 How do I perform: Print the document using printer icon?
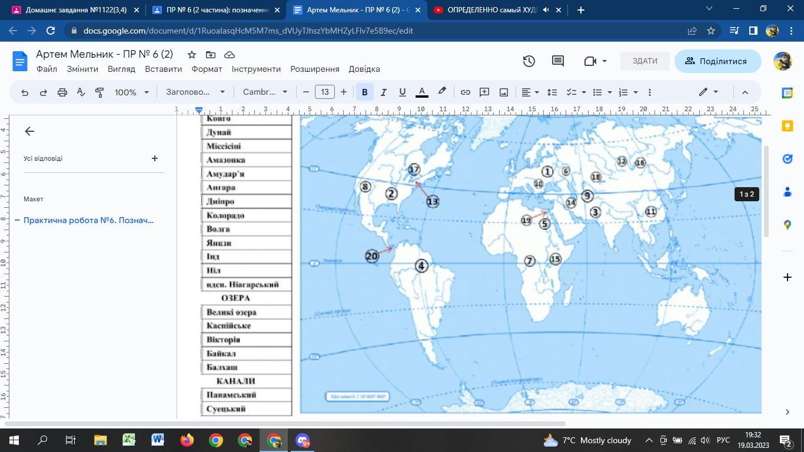pyautogui.click(x=62, y=92)
